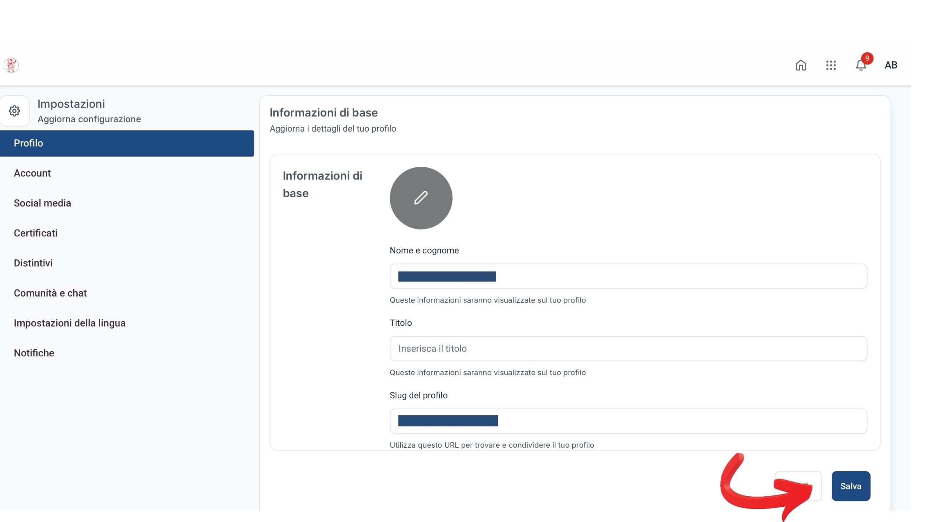
Task: Open the apps grid menu
Action: 831,65
